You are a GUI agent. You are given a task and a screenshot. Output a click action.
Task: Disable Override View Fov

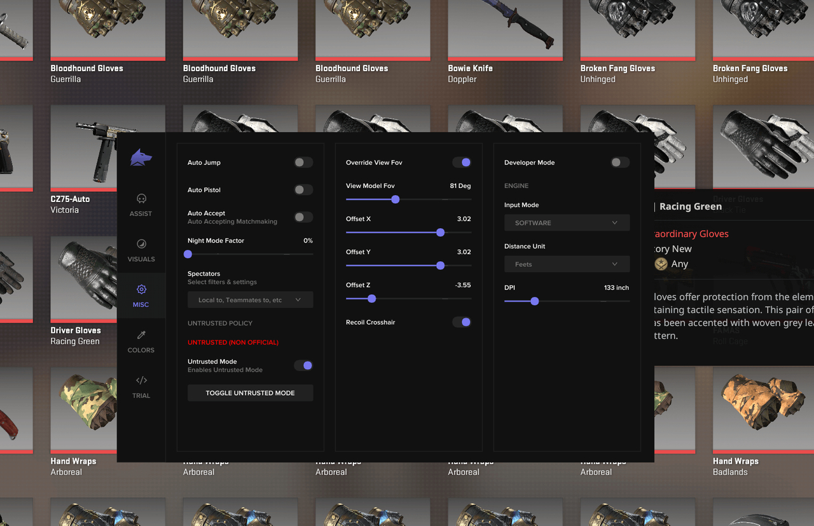pyautogui.click(x=462, y=162)
